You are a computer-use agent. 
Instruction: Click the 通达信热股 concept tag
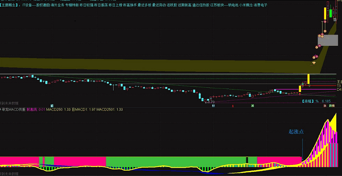201,5
